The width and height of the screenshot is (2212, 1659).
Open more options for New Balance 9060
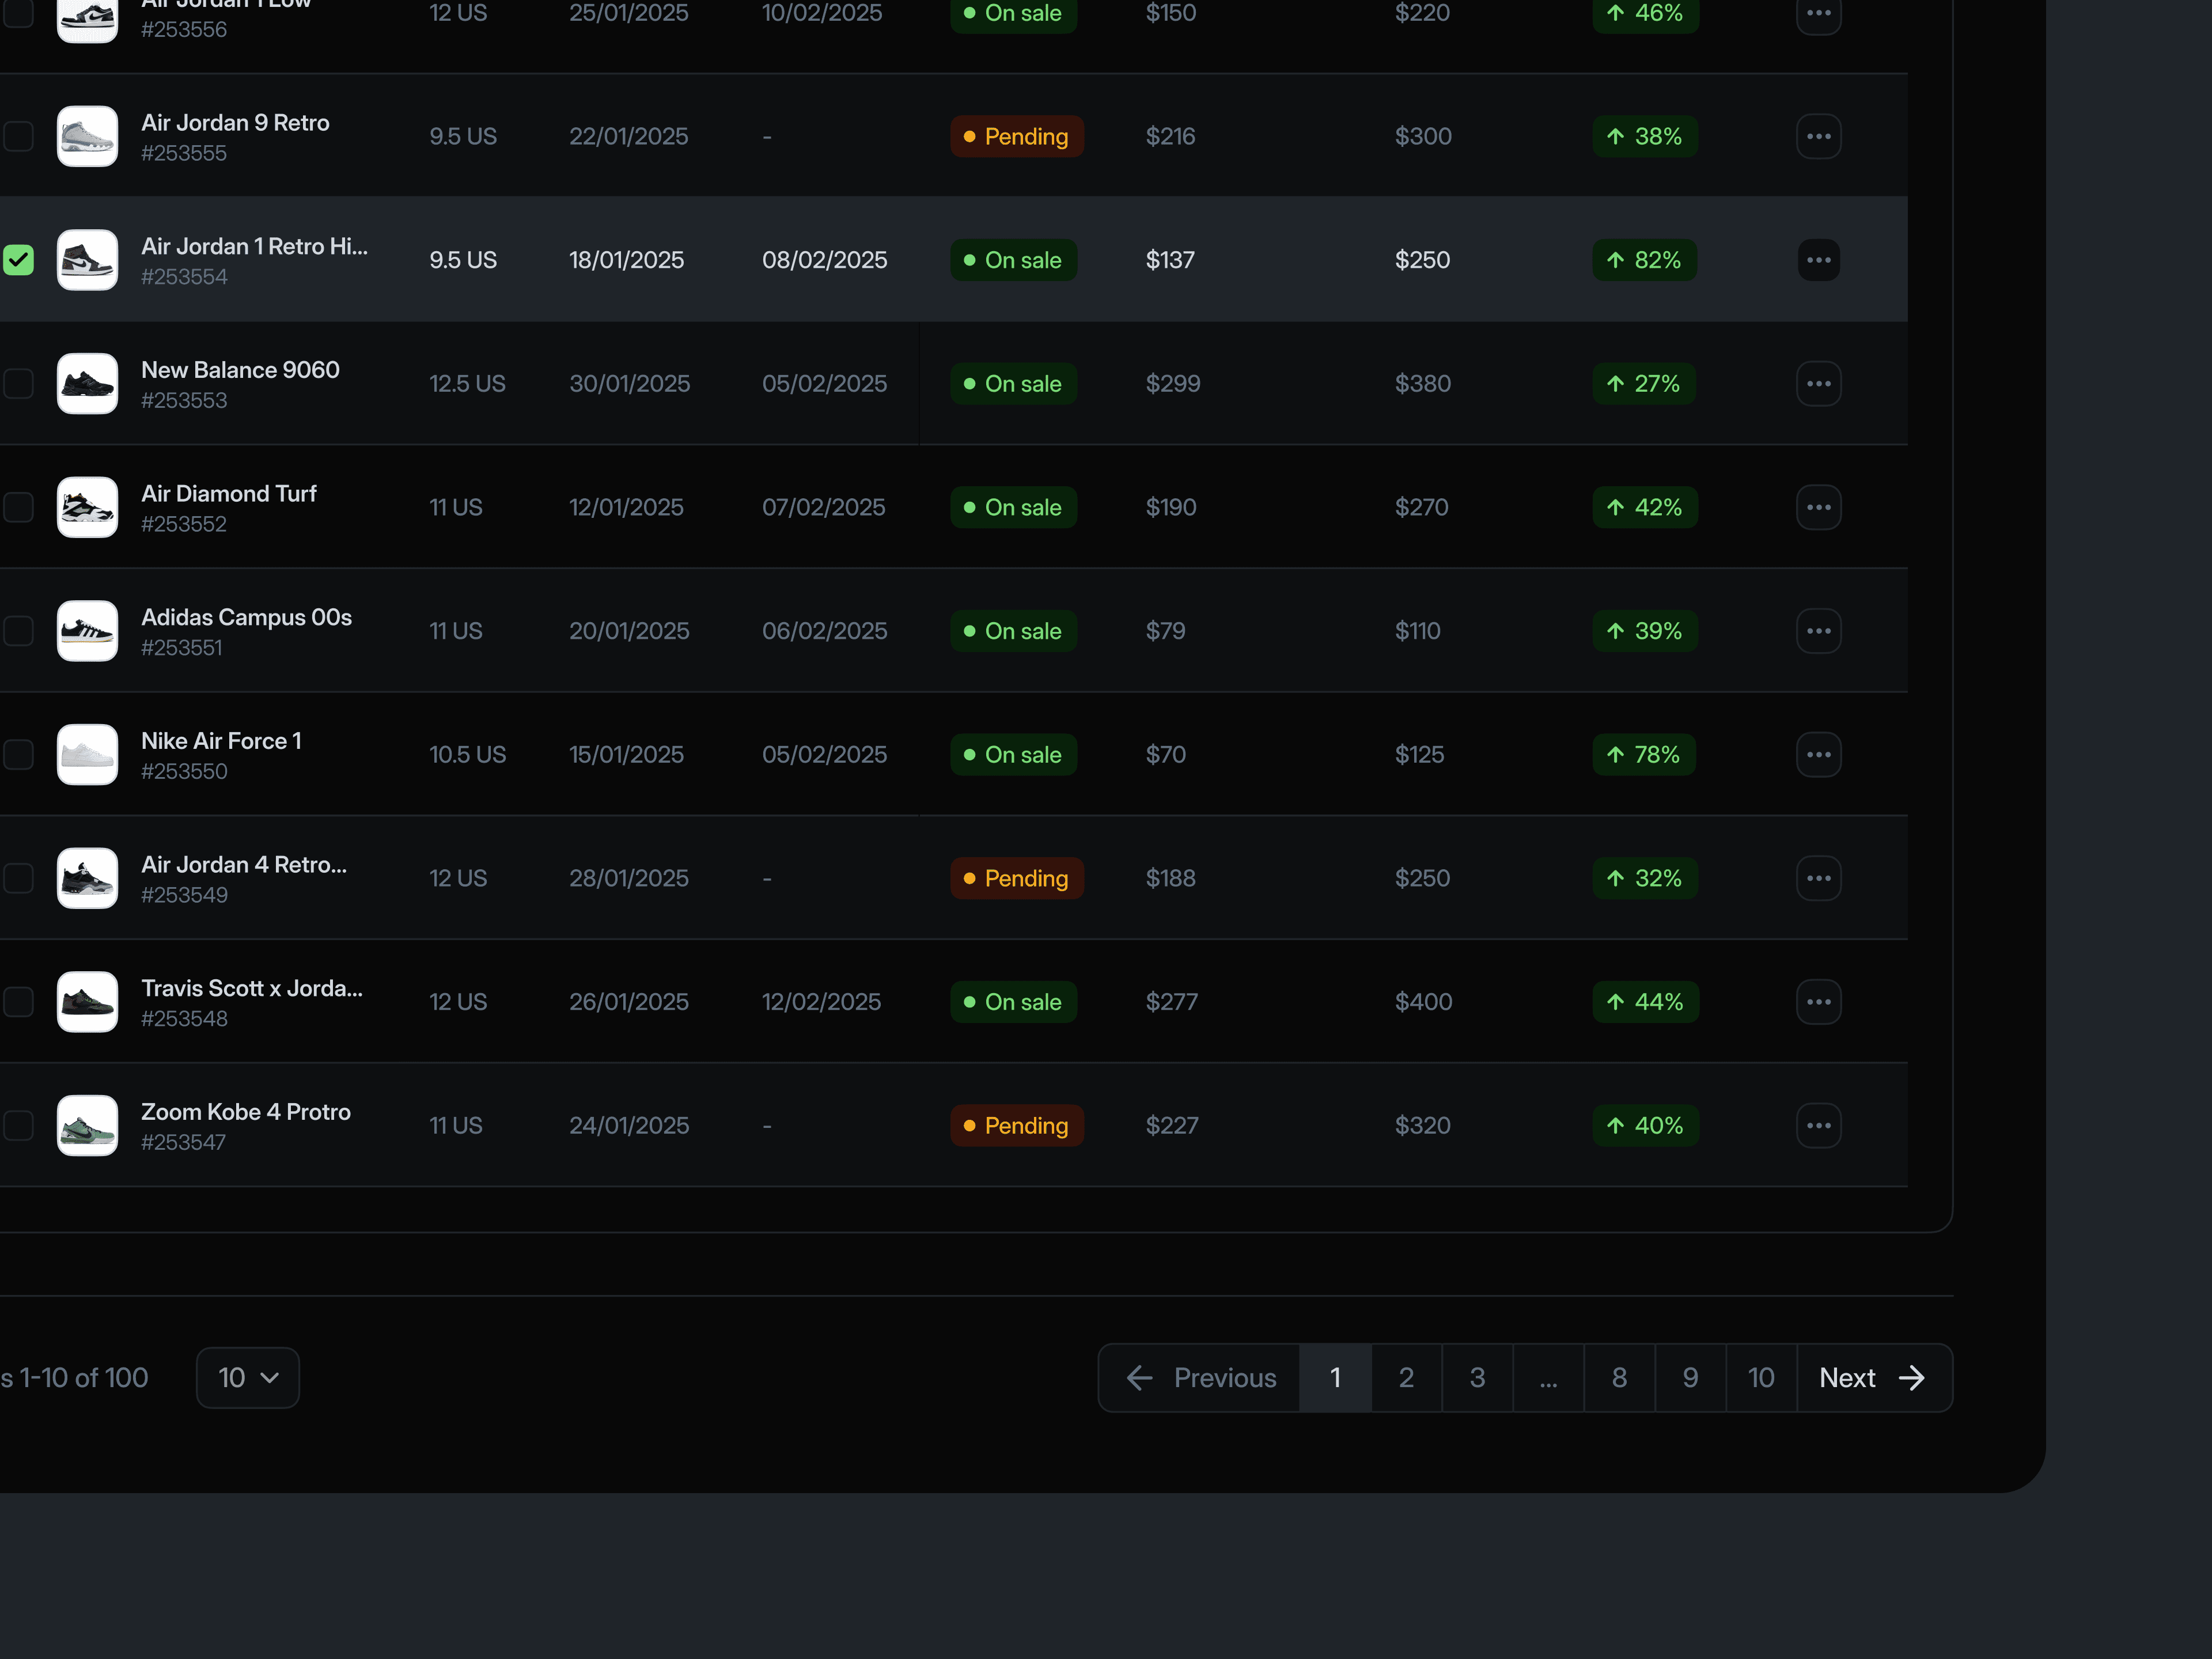1818,384
